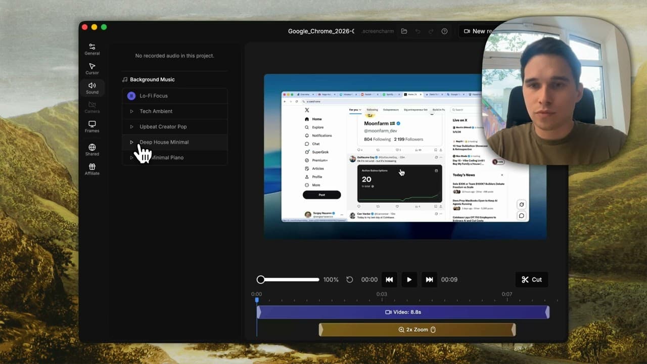Select the Video 8.8s timeline clip
The width and height of the screenshot is (647, 364).
(x=403, y=312)
